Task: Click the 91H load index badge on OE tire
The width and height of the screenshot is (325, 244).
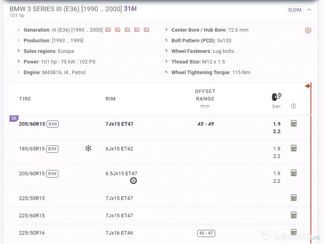Action: tap(53, 124)
